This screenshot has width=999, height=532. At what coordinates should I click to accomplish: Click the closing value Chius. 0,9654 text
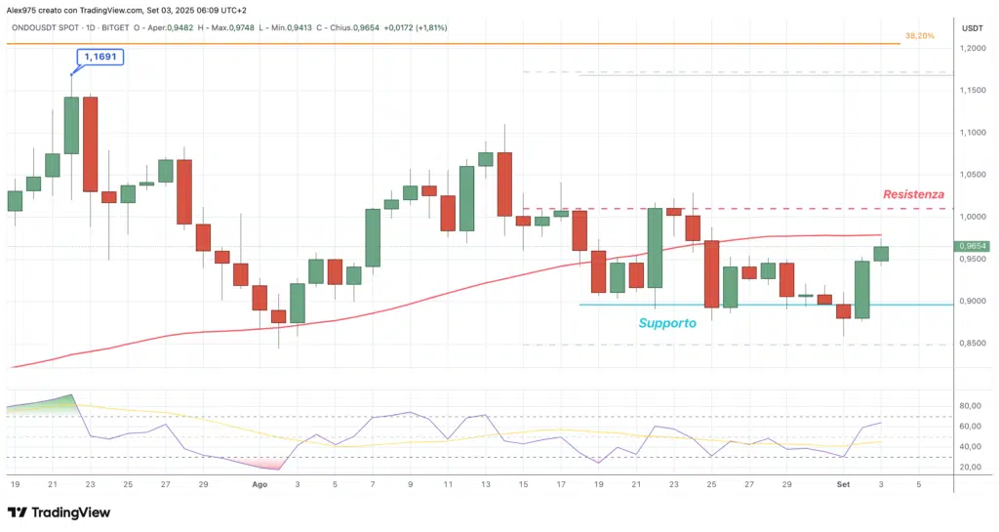(353, 27)
